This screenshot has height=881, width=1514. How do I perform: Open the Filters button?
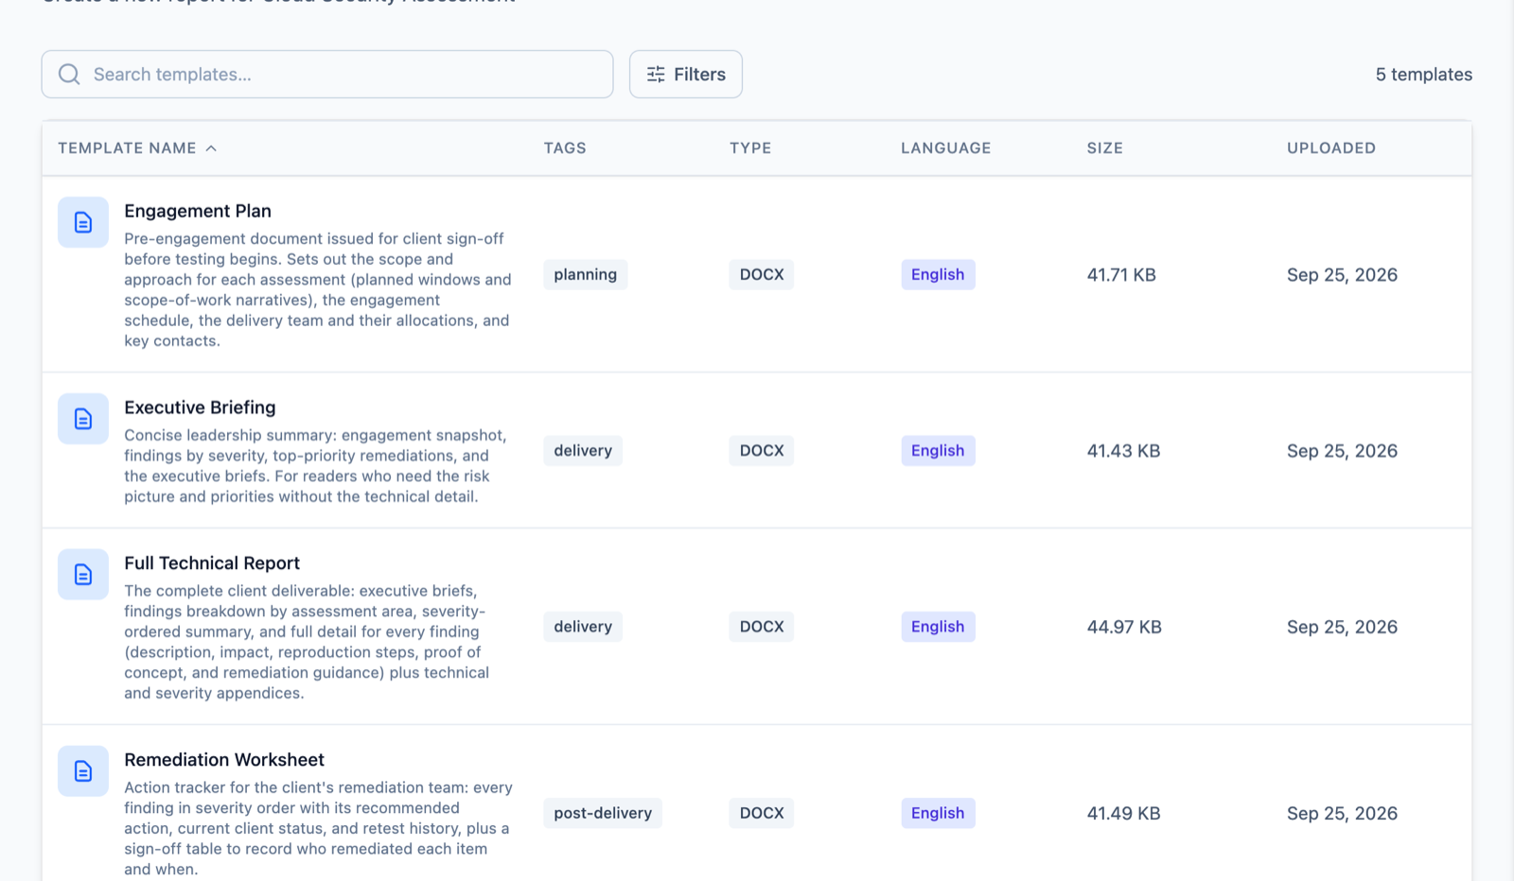pyautogui.click(x=686, y=74)
